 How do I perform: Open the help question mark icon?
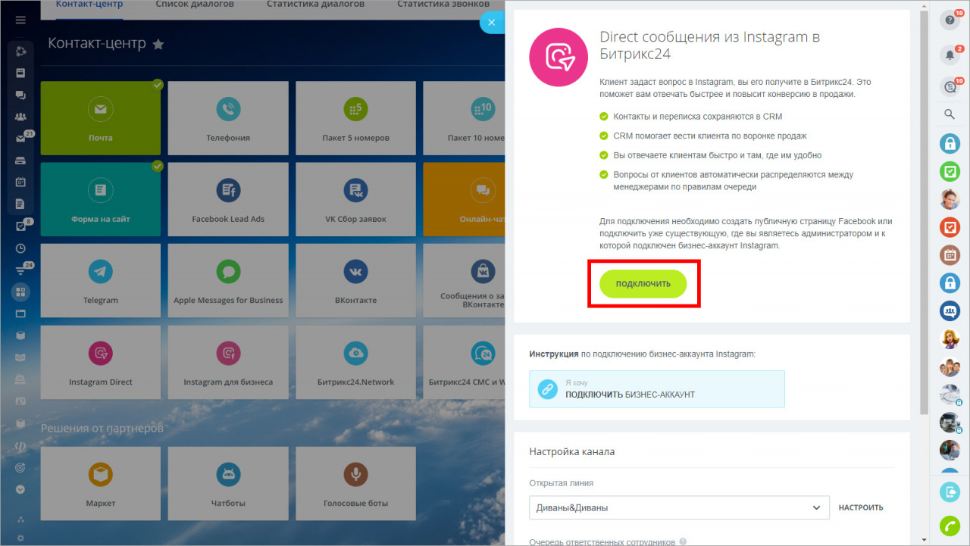(x=950, y=20)
